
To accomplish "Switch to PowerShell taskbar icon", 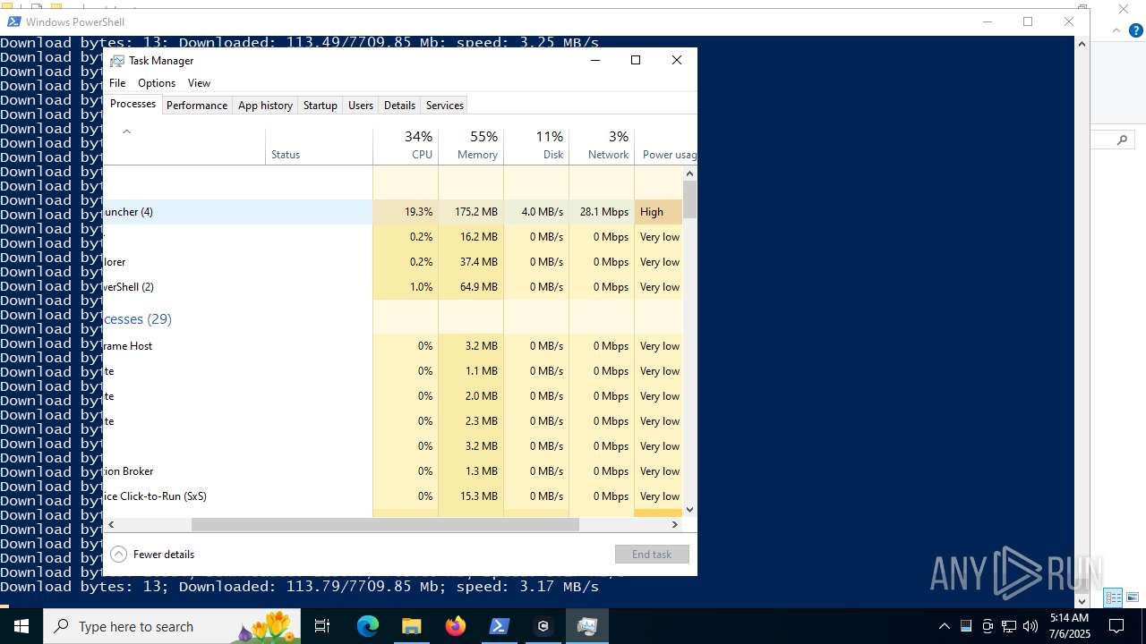I will pyautogui.click(x=499, y=626).
